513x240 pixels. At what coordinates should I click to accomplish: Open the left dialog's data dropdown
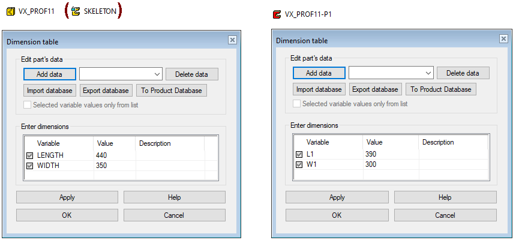click(157, 74)
